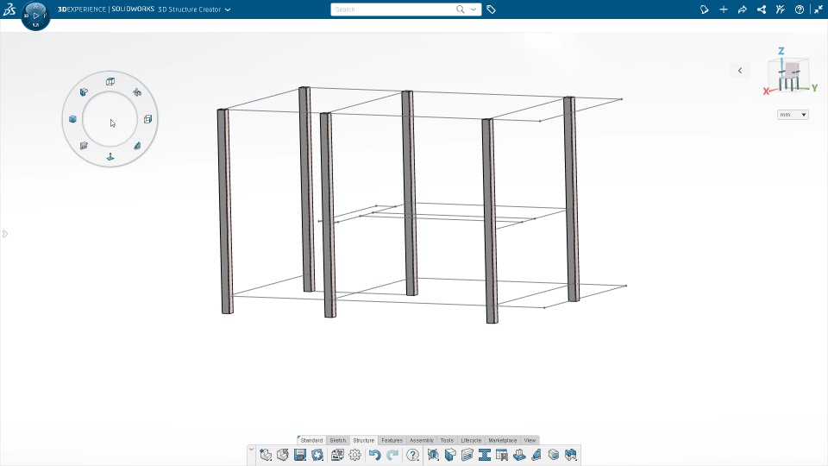Click the tools icon in top bar
Viewport: 828px width, 466px height.
(781, 9)
